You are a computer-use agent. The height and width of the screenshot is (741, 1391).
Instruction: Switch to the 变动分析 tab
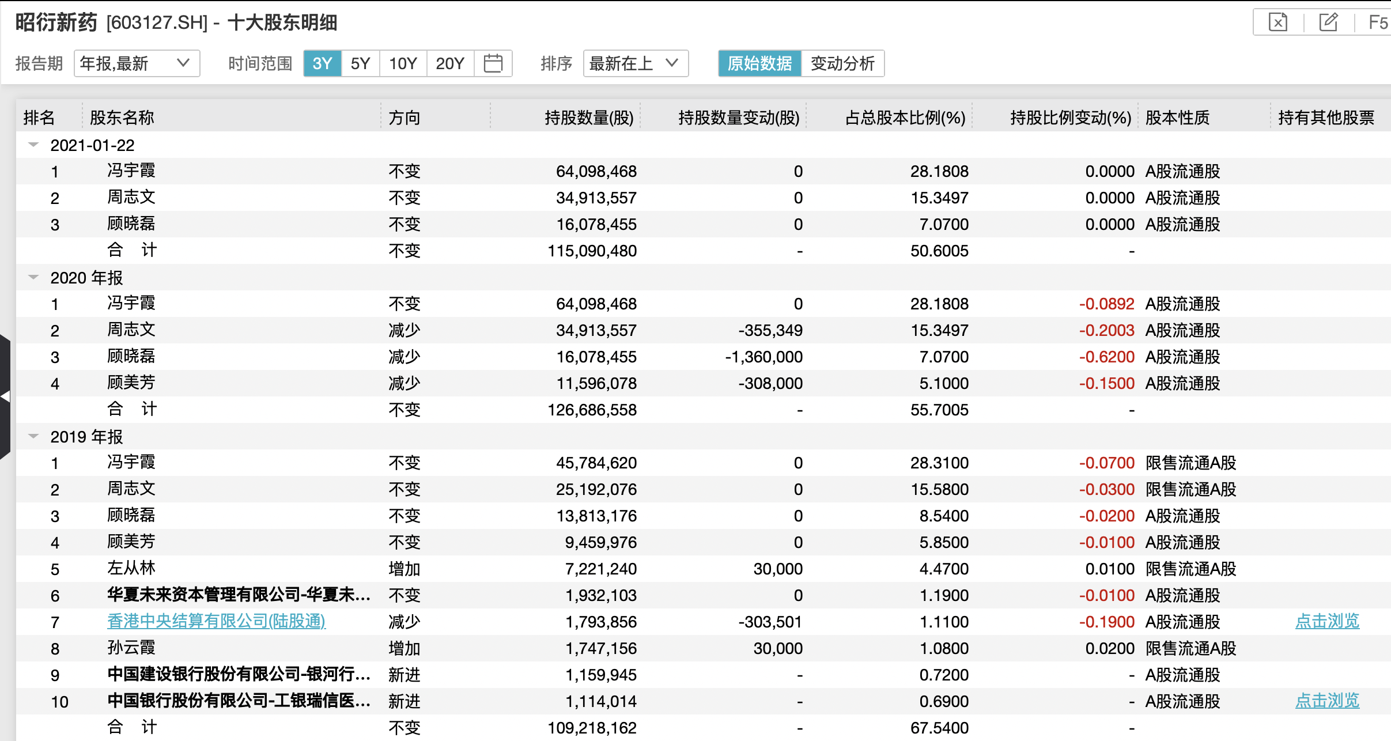(842, 63)
